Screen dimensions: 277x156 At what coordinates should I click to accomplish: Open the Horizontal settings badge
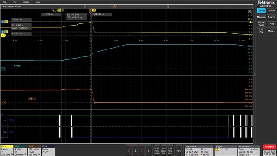[199, 150]
